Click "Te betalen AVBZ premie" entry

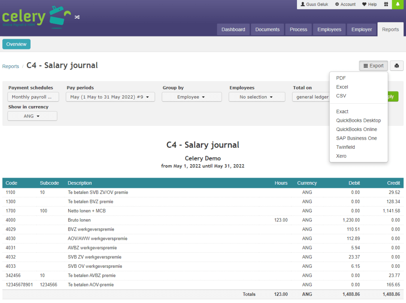coord(92,276)
